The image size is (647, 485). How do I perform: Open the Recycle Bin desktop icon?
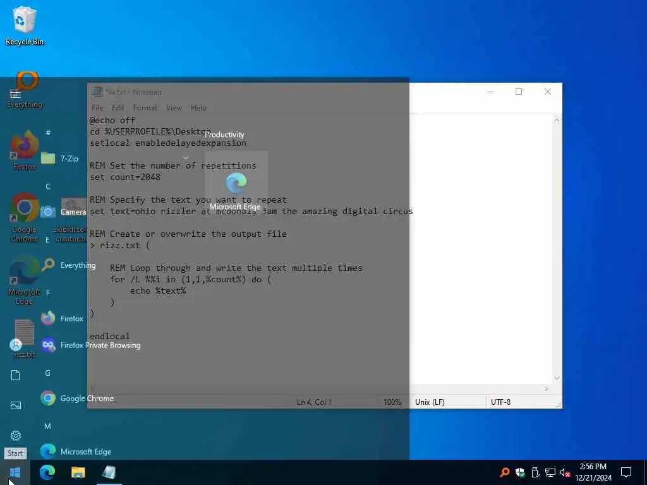click(25, 26)
